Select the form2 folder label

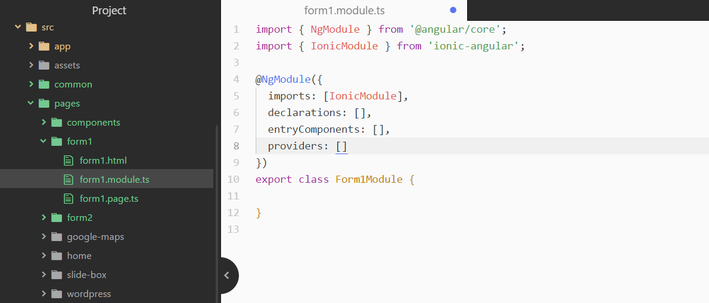[x=80, y=218]
